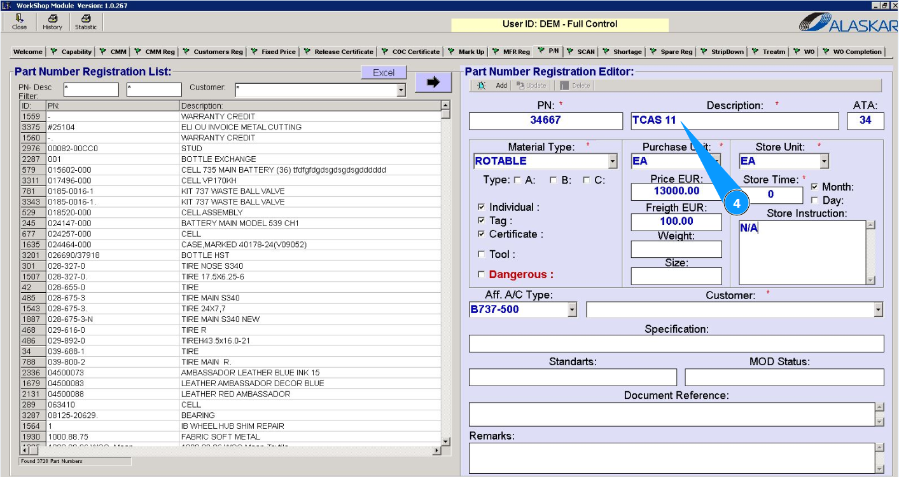Toggle the Tool checkbox
Viewport: 899px width, 477px height.
(481, 254)
